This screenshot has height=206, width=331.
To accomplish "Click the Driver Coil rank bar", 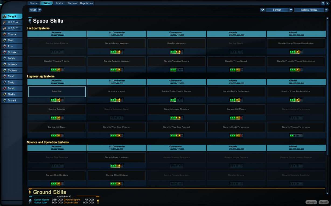I will [57, 100].
